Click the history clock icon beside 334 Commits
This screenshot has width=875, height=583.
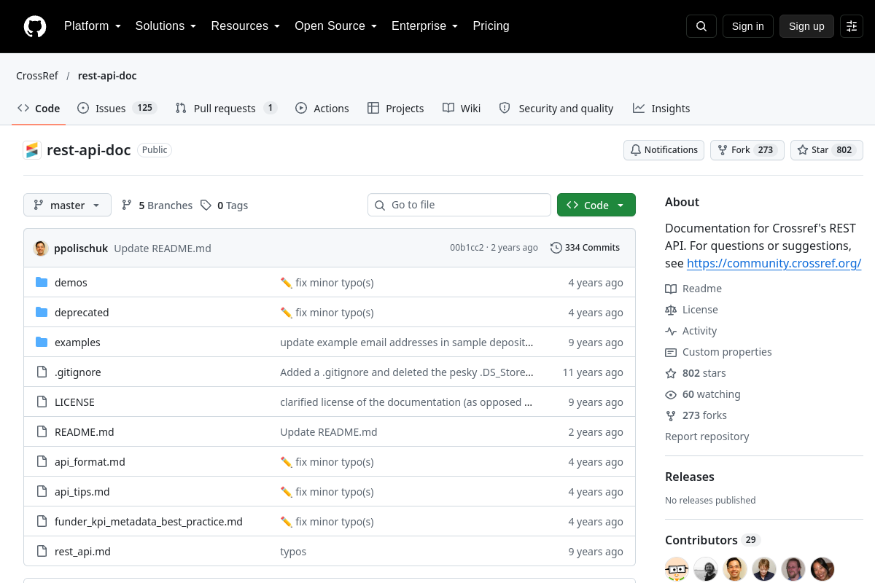click(x=556, y=248)
